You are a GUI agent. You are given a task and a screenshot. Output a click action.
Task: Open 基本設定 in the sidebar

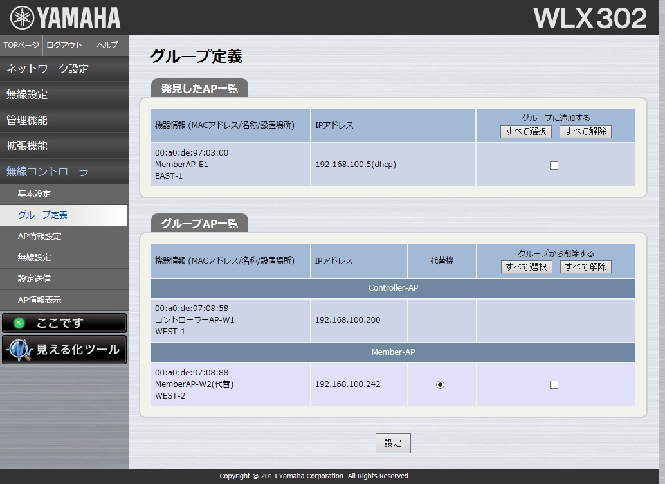[64, 193]
